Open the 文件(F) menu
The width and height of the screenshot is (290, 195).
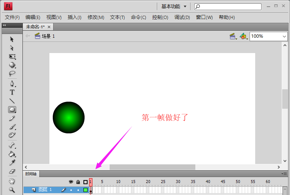12,17
